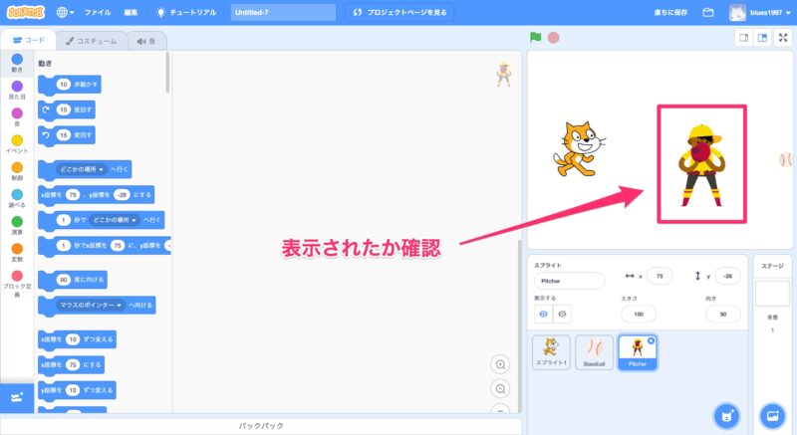Open the ファイル menu

(98, 13)
